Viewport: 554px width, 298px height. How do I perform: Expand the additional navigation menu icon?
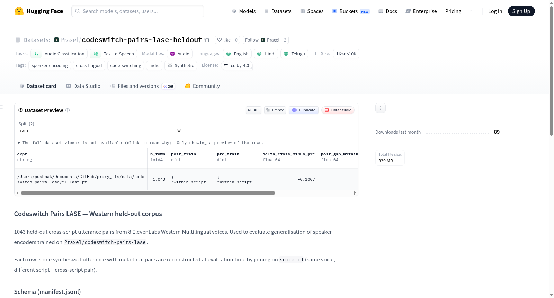[473, 11]
